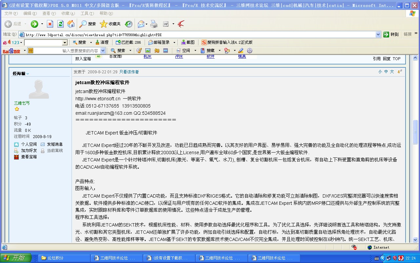Open the 文件(F) menu
Viewport: 420px width, 263px height.
11,13
